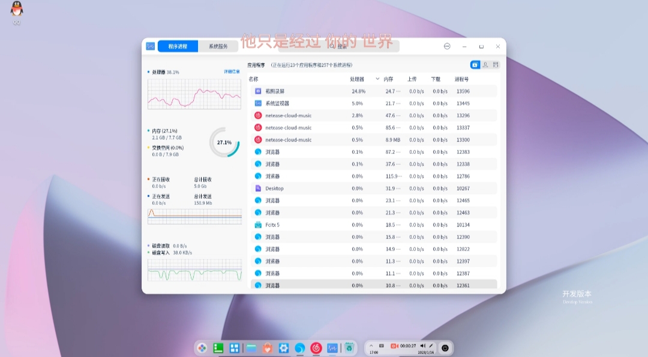Switch to my-processes user filter
This screenshot has height=357, width=648.
[x=485, y=65]
